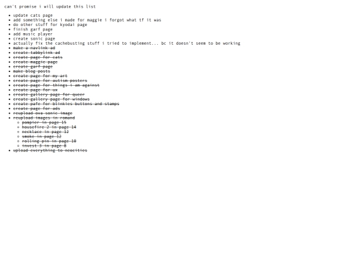Select crossed-out 'make blog posts' item
Screen dimensions: 351x263
pos(32,71)
